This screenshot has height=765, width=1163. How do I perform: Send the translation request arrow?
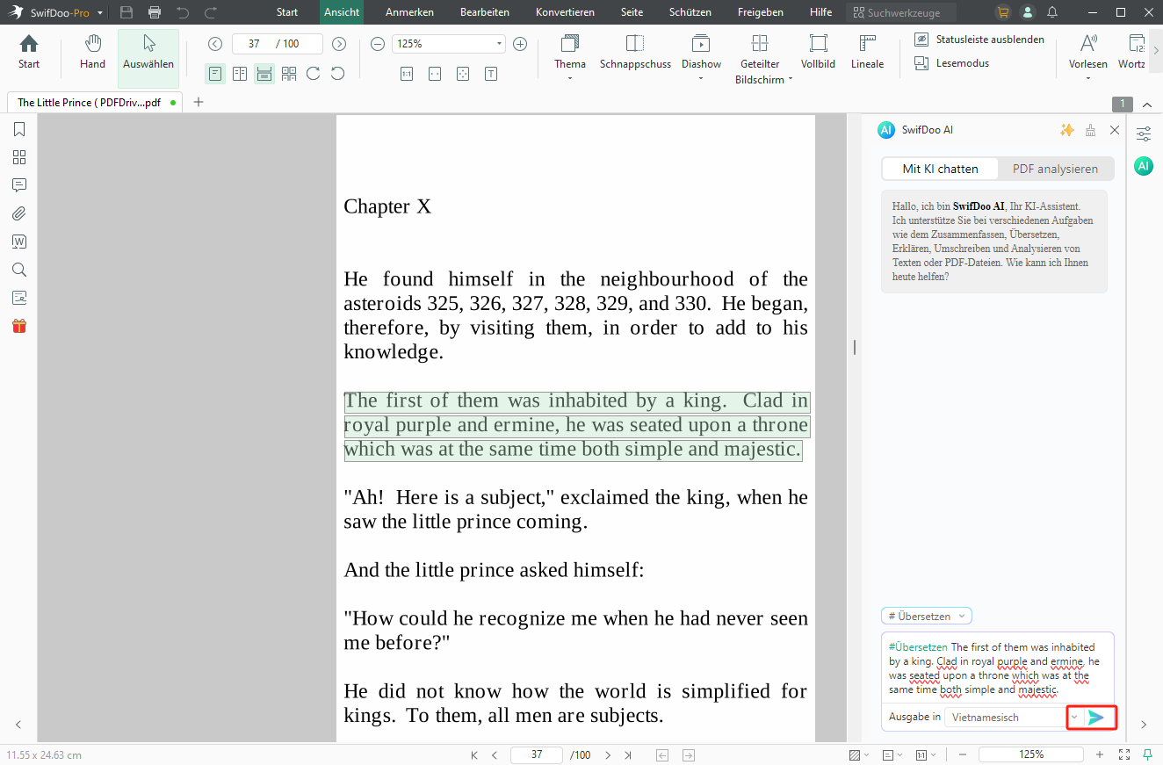coord(1096,718)
